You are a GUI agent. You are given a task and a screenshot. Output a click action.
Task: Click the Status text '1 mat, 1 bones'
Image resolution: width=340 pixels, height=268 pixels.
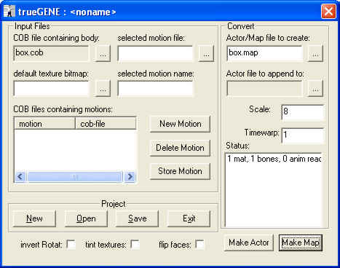tap(253, 159)
